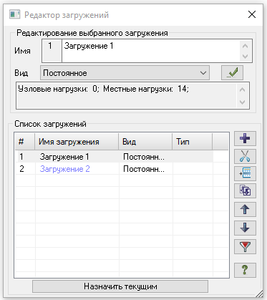
Task: Confirm changes with green checkmark button
Action: 232,73
